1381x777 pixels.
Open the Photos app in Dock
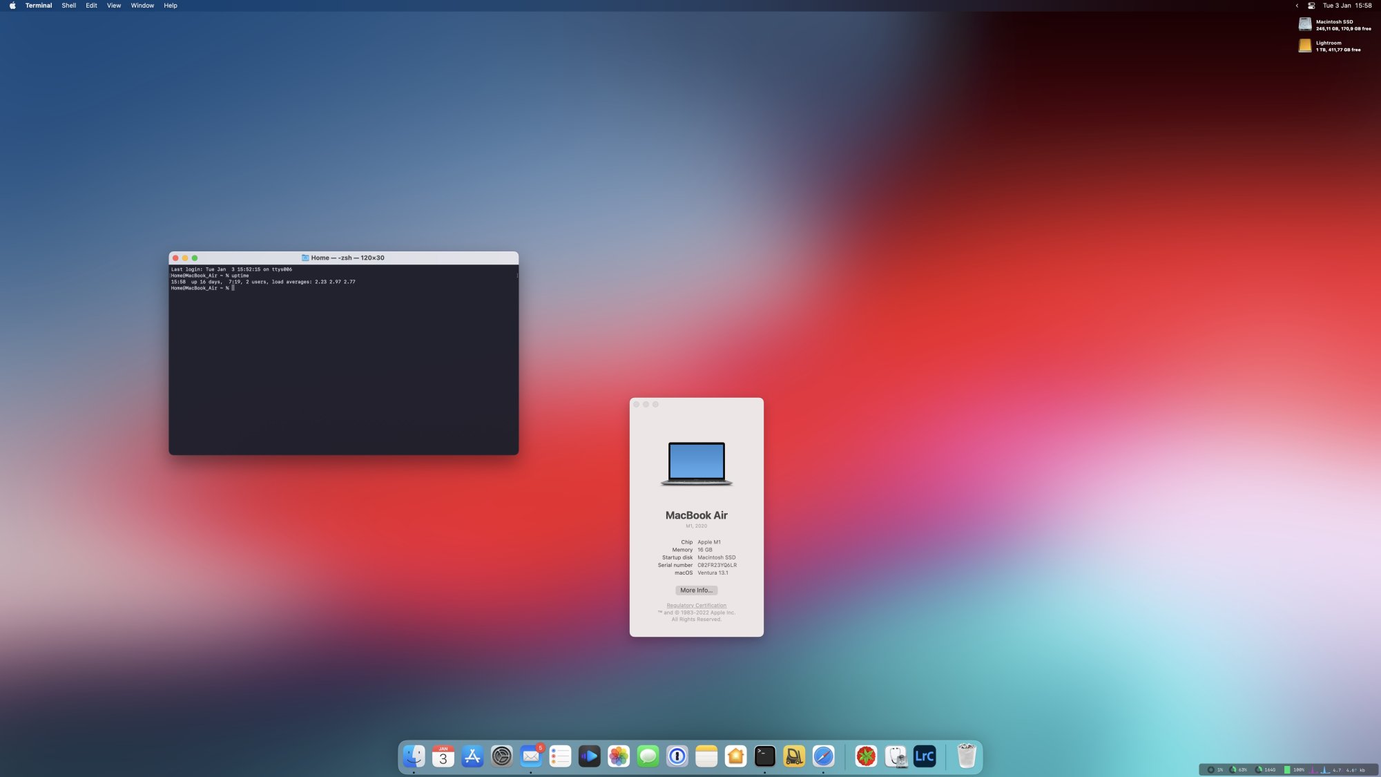(x=619, y=756)
